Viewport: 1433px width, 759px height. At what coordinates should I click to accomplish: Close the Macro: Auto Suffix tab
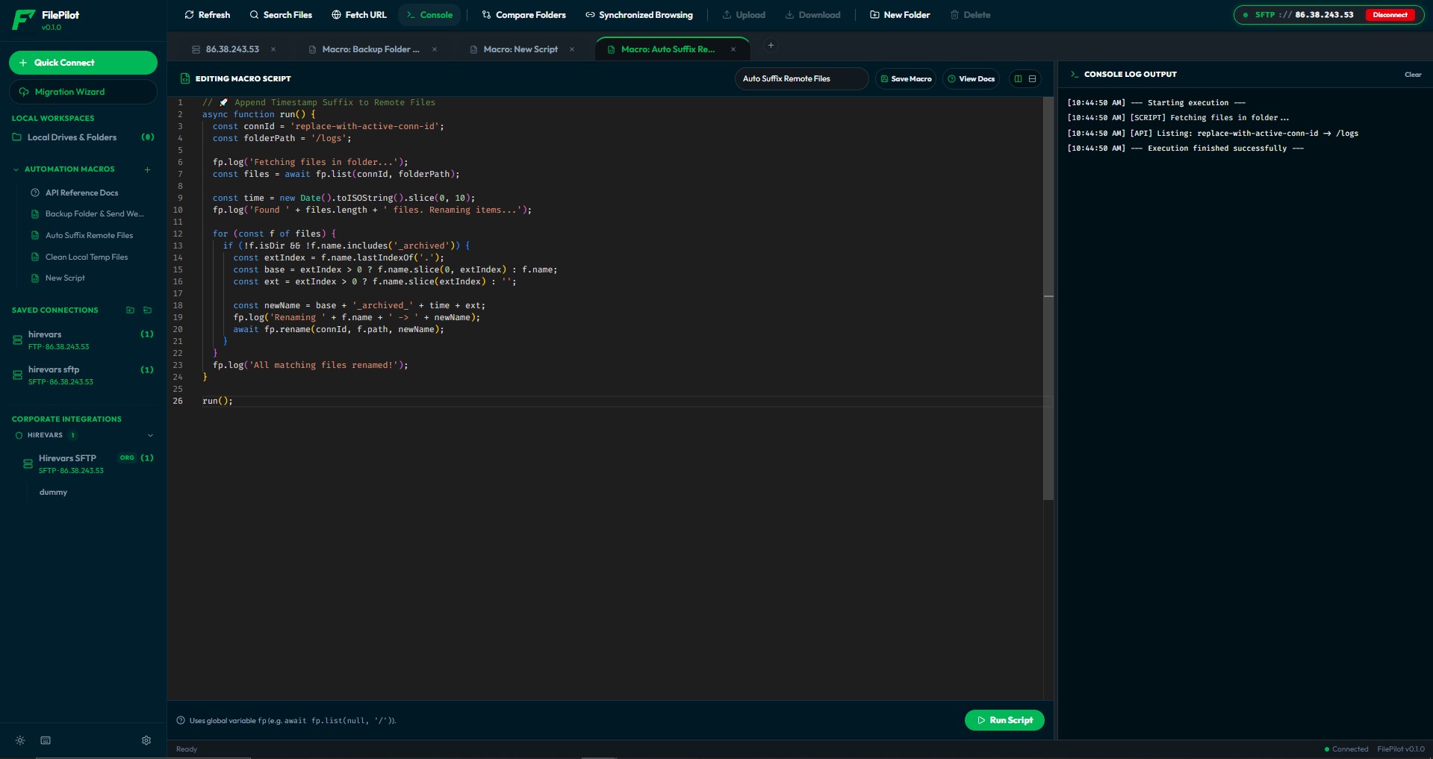pos(733,49)
